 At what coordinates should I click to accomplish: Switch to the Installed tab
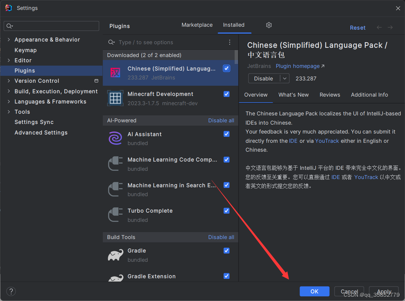click(234, 25)
